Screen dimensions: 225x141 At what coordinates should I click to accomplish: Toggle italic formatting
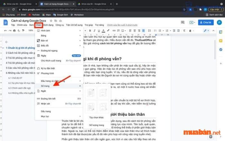point(94,31)
